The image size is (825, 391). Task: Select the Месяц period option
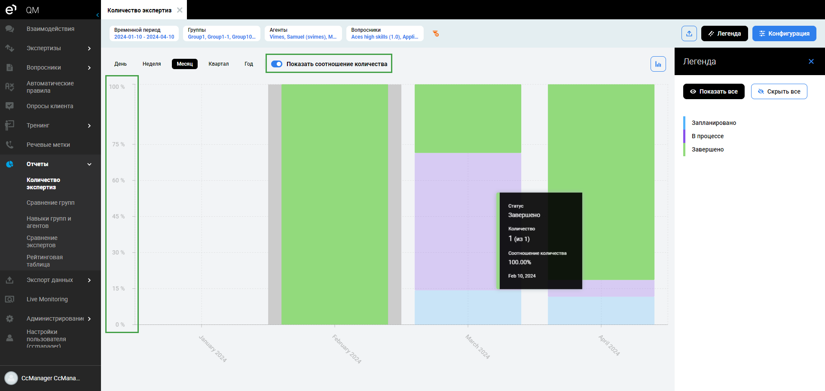(x=185, y=64)
